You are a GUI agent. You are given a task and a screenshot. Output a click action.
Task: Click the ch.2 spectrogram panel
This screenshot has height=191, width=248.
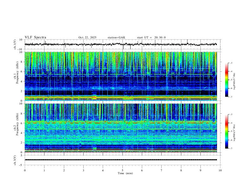pos(121,128)
